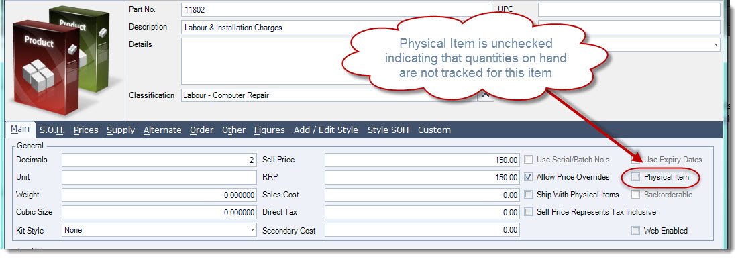Switch to the Main tab

pos(20,129)
